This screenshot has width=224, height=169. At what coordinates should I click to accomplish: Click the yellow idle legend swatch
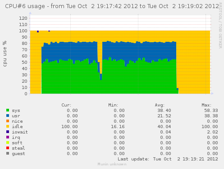pyautogui.click(x=8, y=126)
